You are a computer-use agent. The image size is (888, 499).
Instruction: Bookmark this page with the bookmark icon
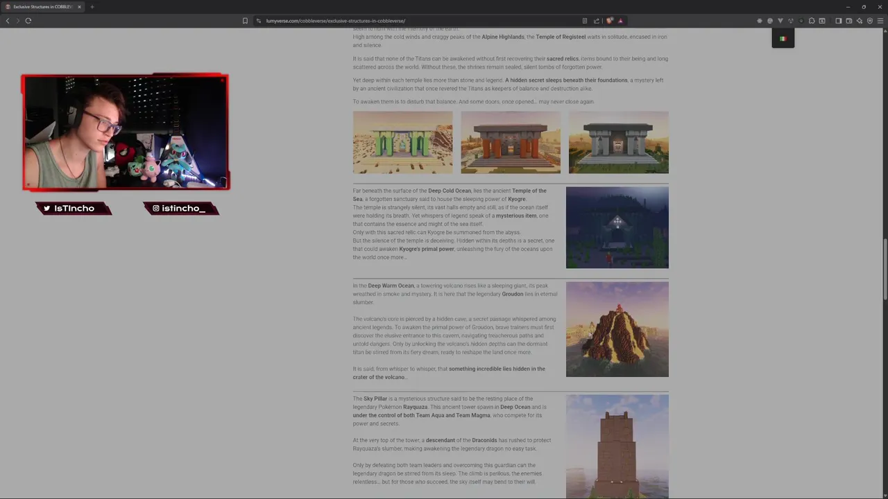tap(245, 21)
